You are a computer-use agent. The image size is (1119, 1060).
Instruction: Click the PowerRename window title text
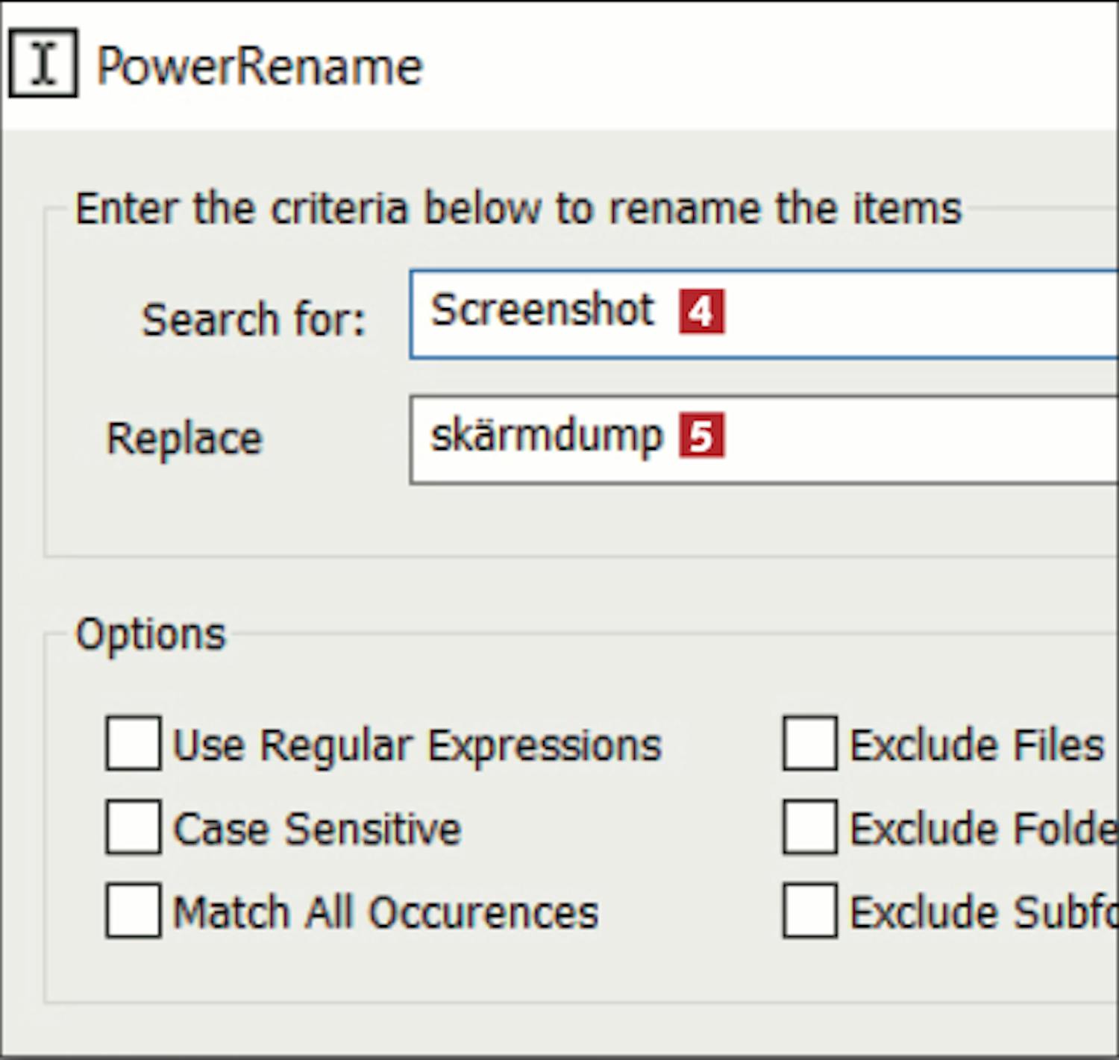point(260,67)
